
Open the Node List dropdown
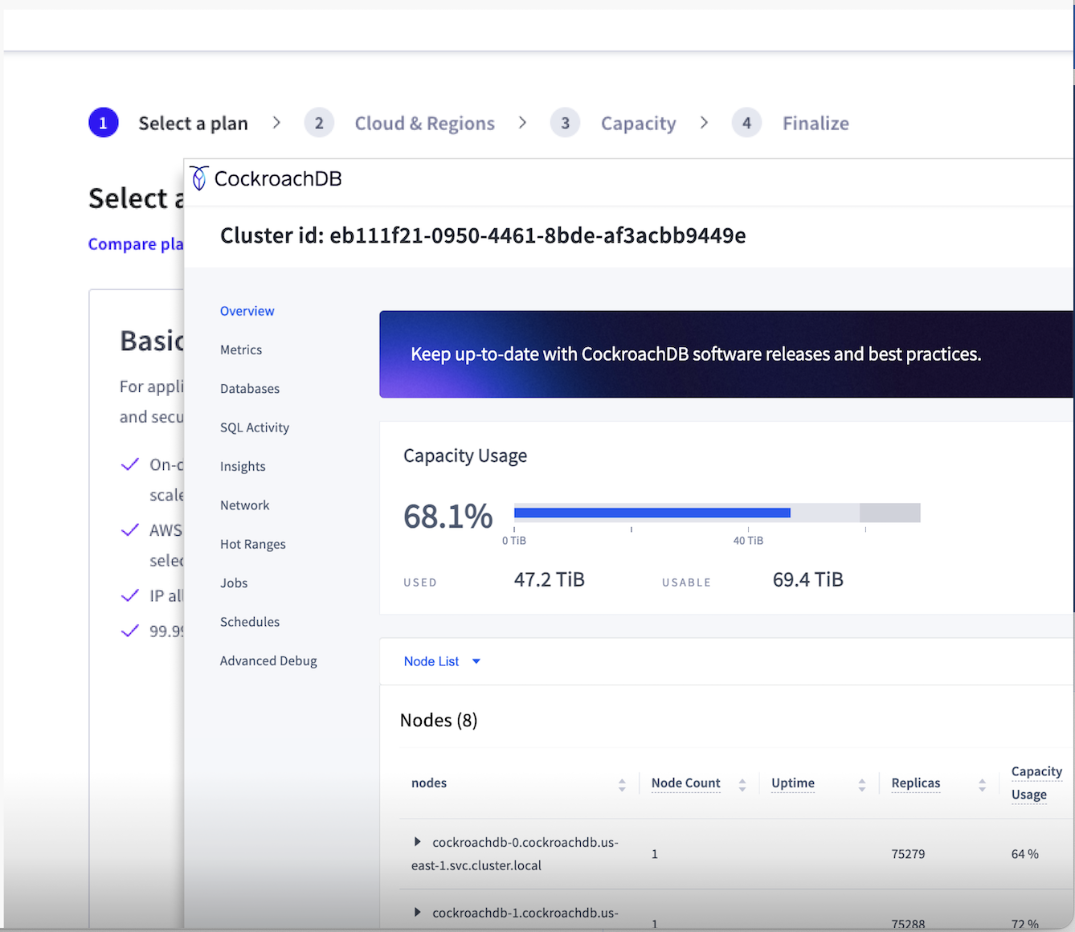point(442,661)
